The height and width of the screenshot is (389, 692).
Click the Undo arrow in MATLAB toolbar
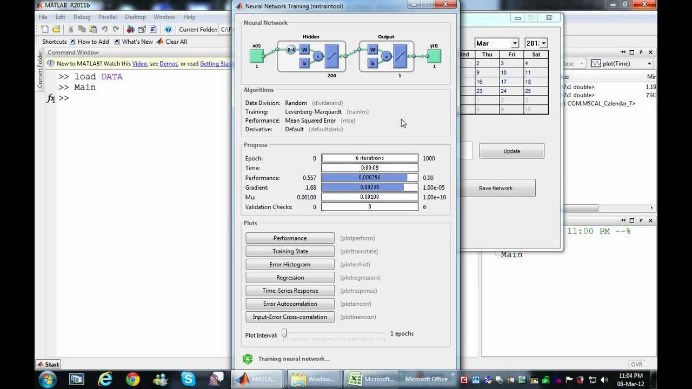(104, 30)
